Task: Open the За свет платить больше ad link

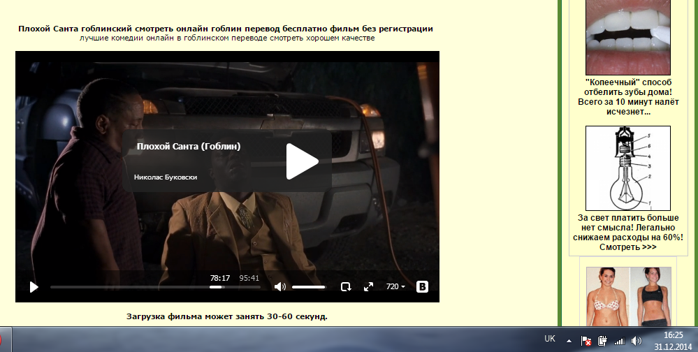Action: 628,233
